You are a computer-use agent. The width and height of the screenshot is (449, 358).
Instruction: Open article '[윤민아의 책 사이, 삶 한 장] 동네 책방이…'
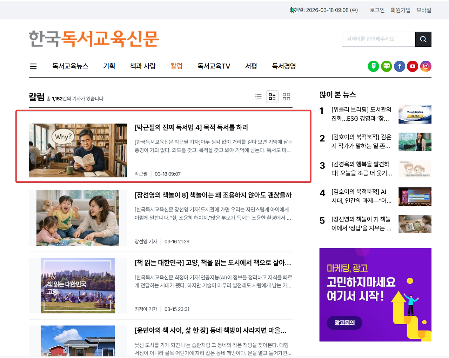(x=210, y=330)
